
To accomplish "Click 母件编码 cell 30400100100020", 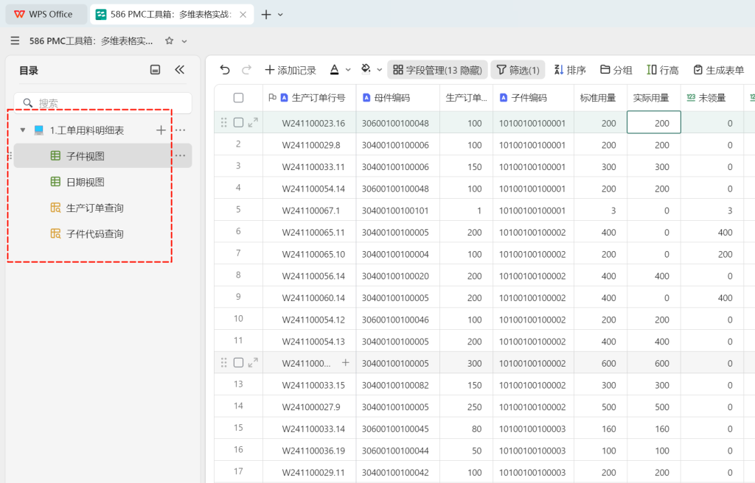I will pyautogui.click(x=397, y=275).
